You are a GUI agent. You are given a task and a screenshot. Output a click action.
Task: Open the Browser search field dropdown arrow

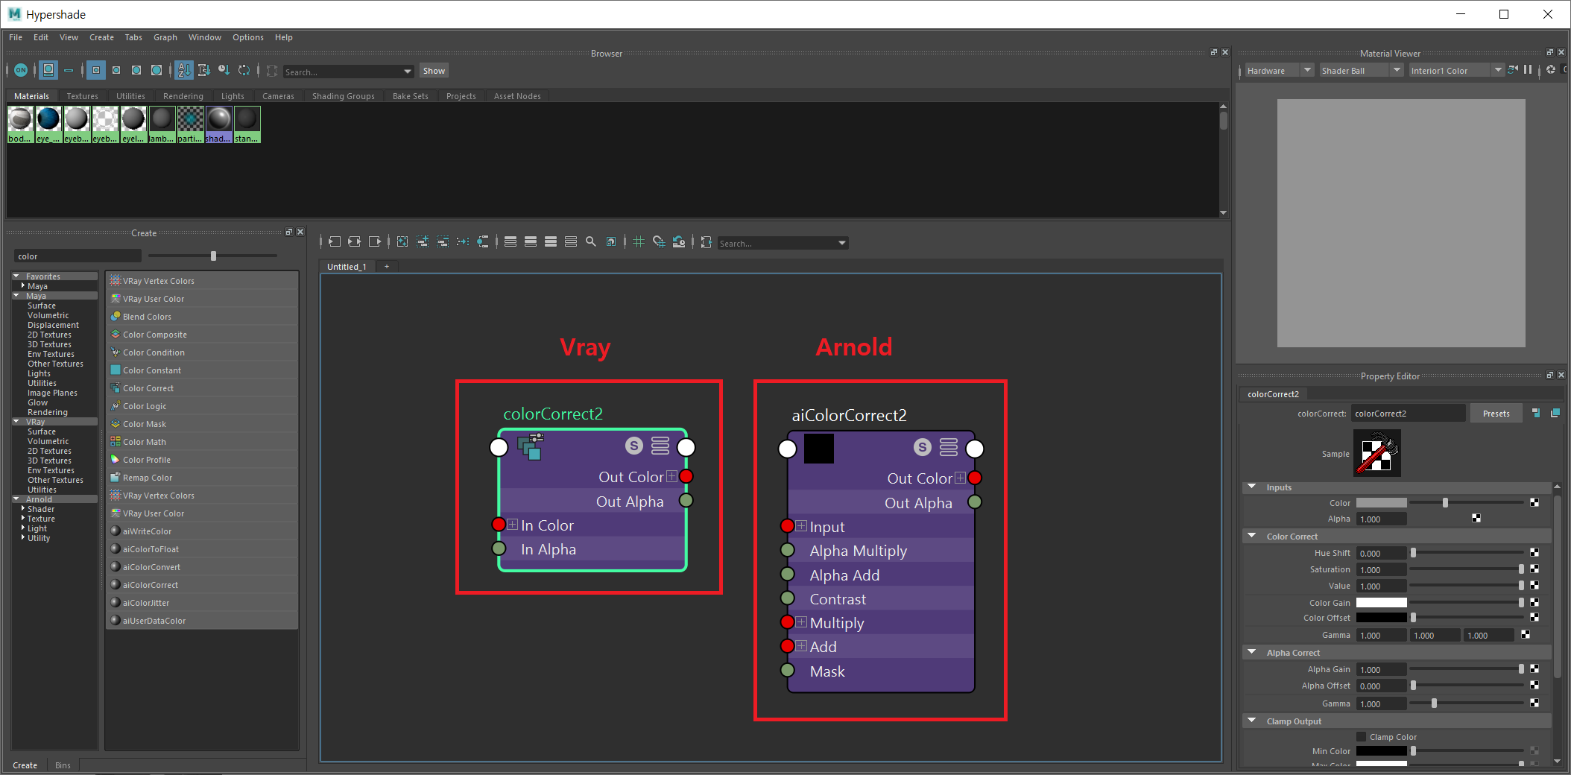(x=407, y=72)
